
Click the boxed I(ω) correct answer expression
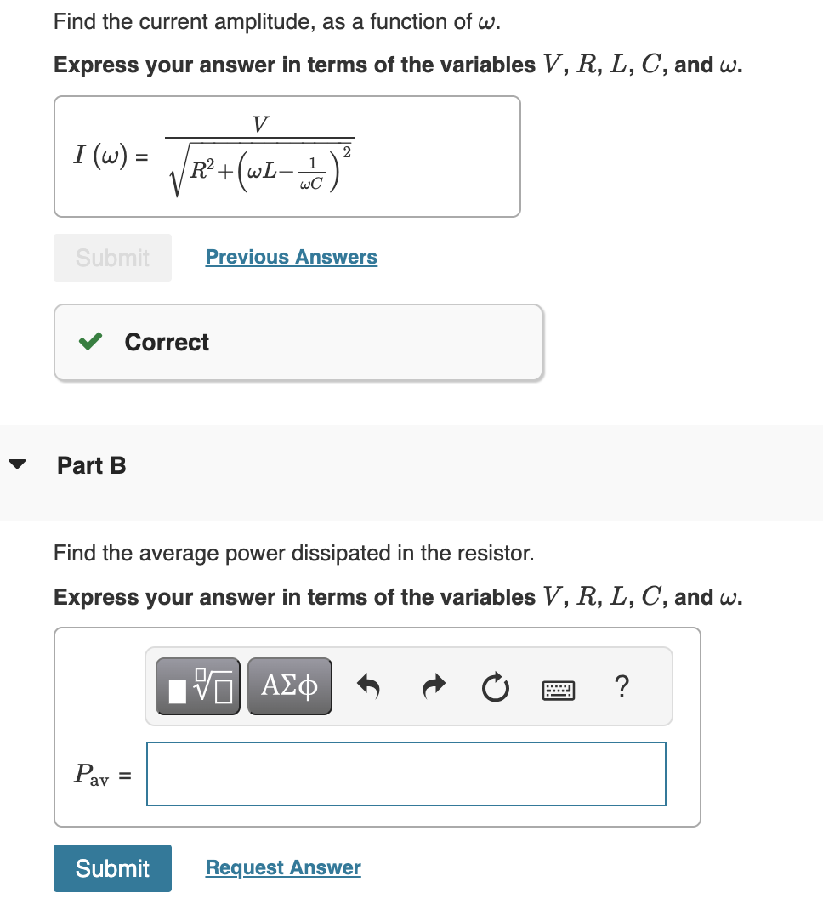287,156
